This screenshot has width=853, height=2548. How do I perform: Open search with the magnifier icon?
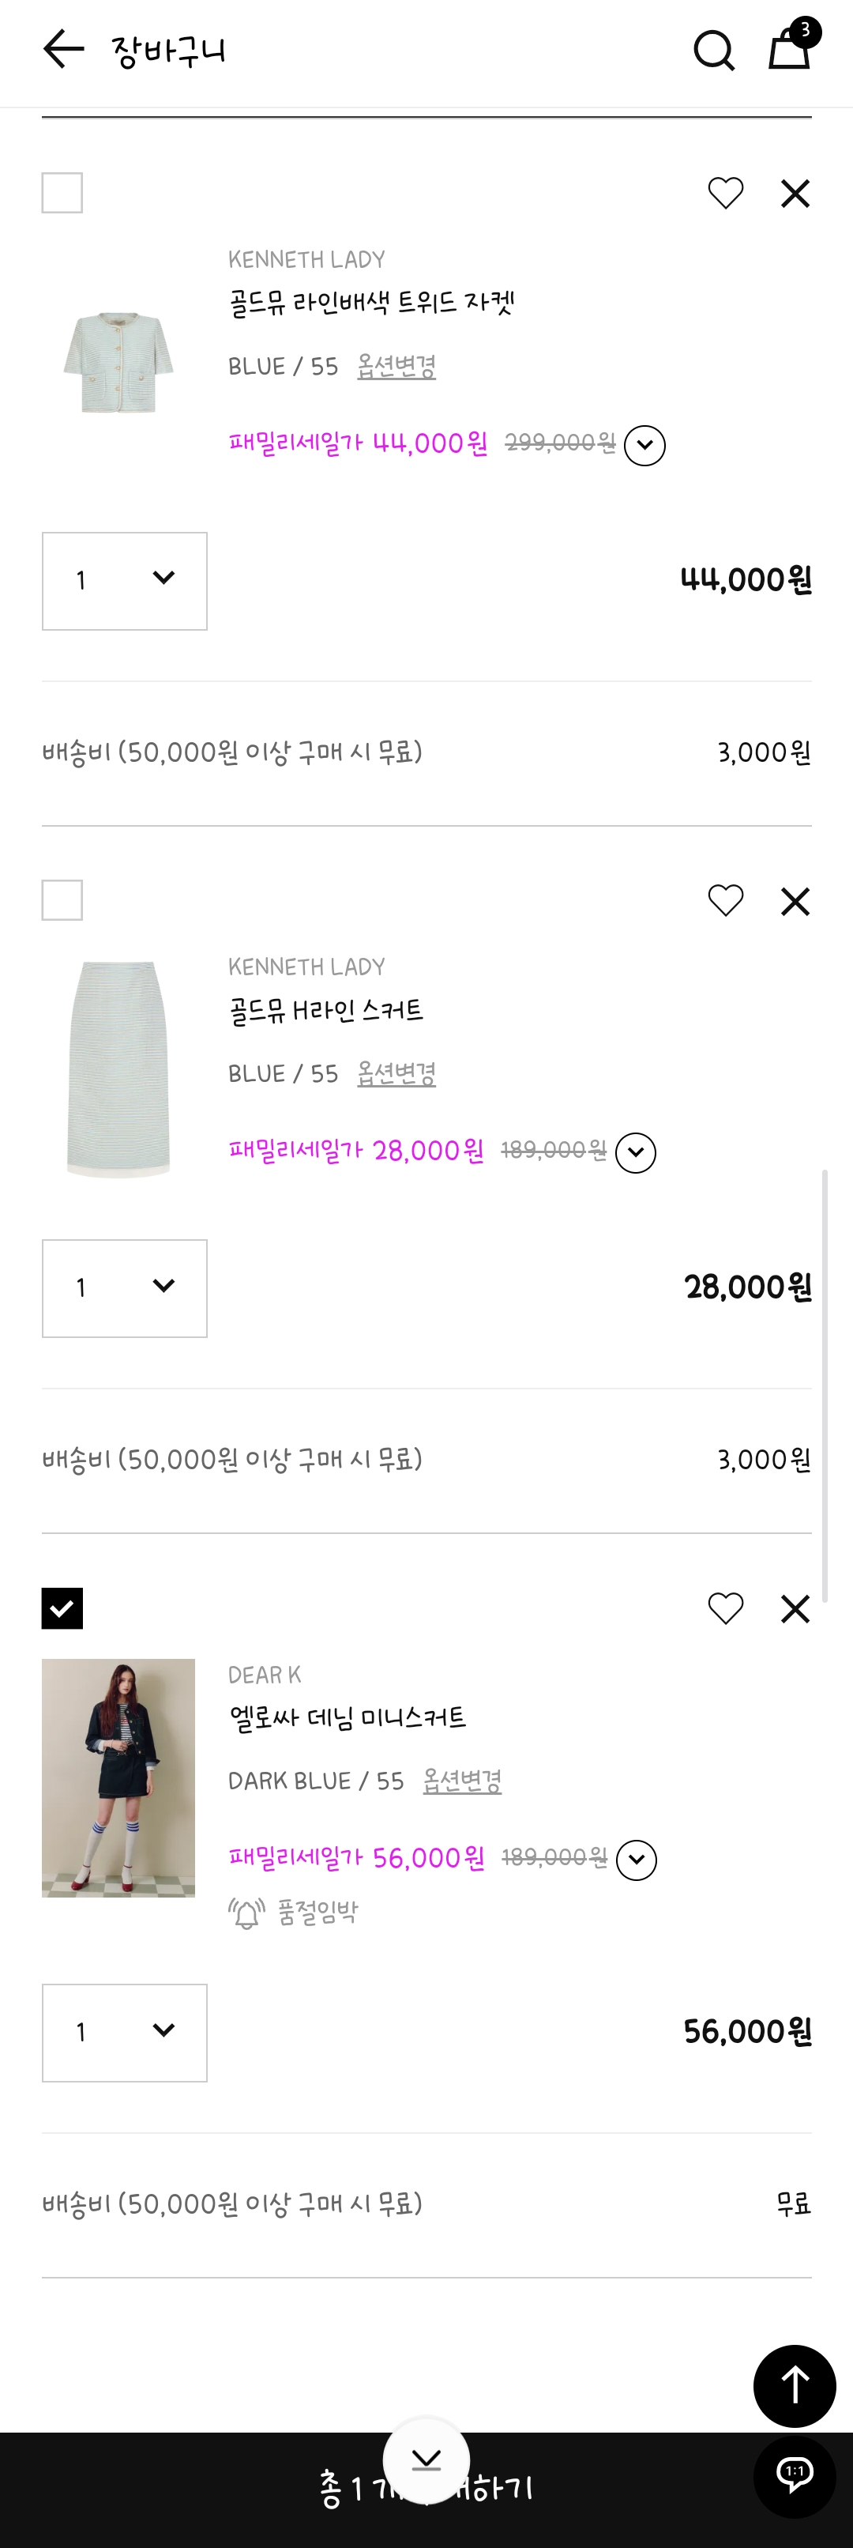714,51
